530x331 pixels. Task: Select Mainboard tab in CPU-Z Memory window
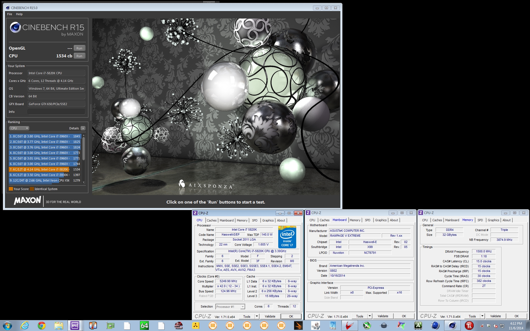point(452,220)
